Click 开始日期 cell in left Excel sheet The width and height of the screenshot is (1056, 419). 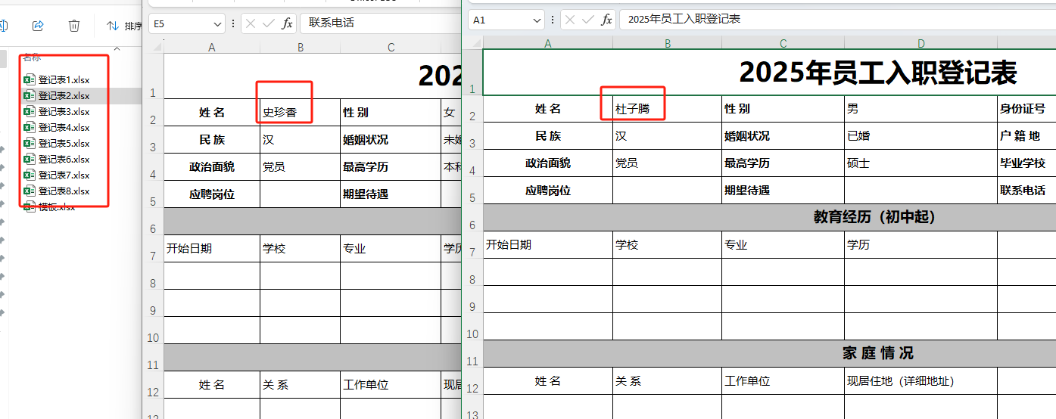click(212, 249)
